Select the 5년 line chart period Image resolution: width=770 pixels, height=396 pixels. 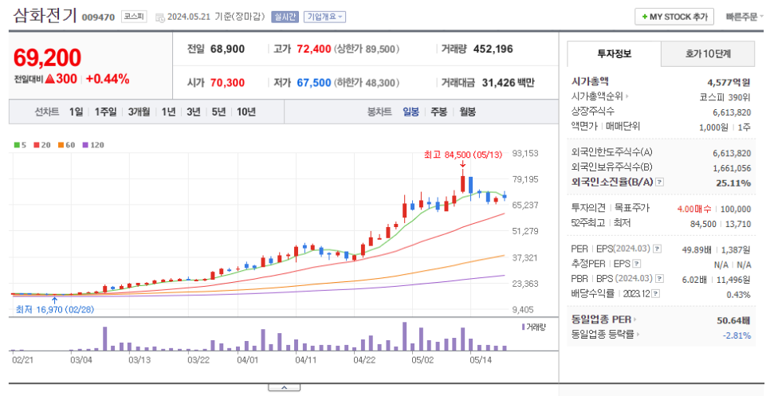[218, 112]
